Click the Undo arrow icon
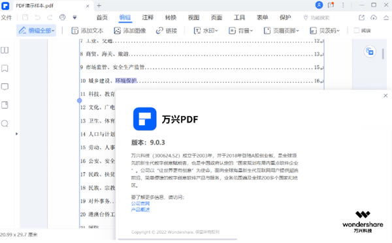The image size is (392, 243). tap(37, 18)
